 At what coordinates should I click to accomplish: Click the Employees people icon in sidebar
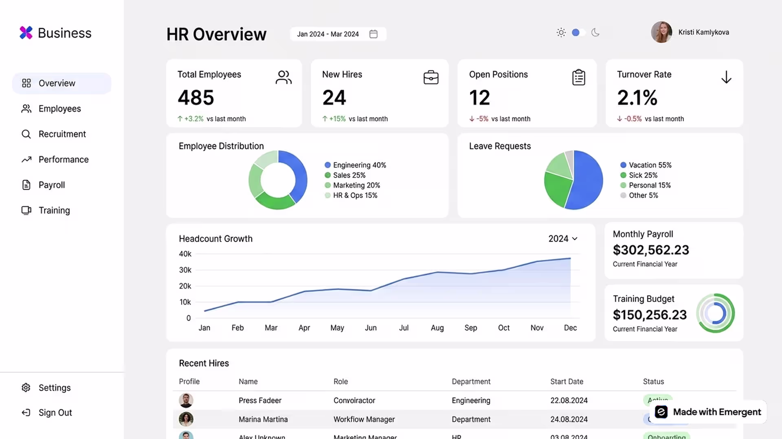click(x=26, y=109)
